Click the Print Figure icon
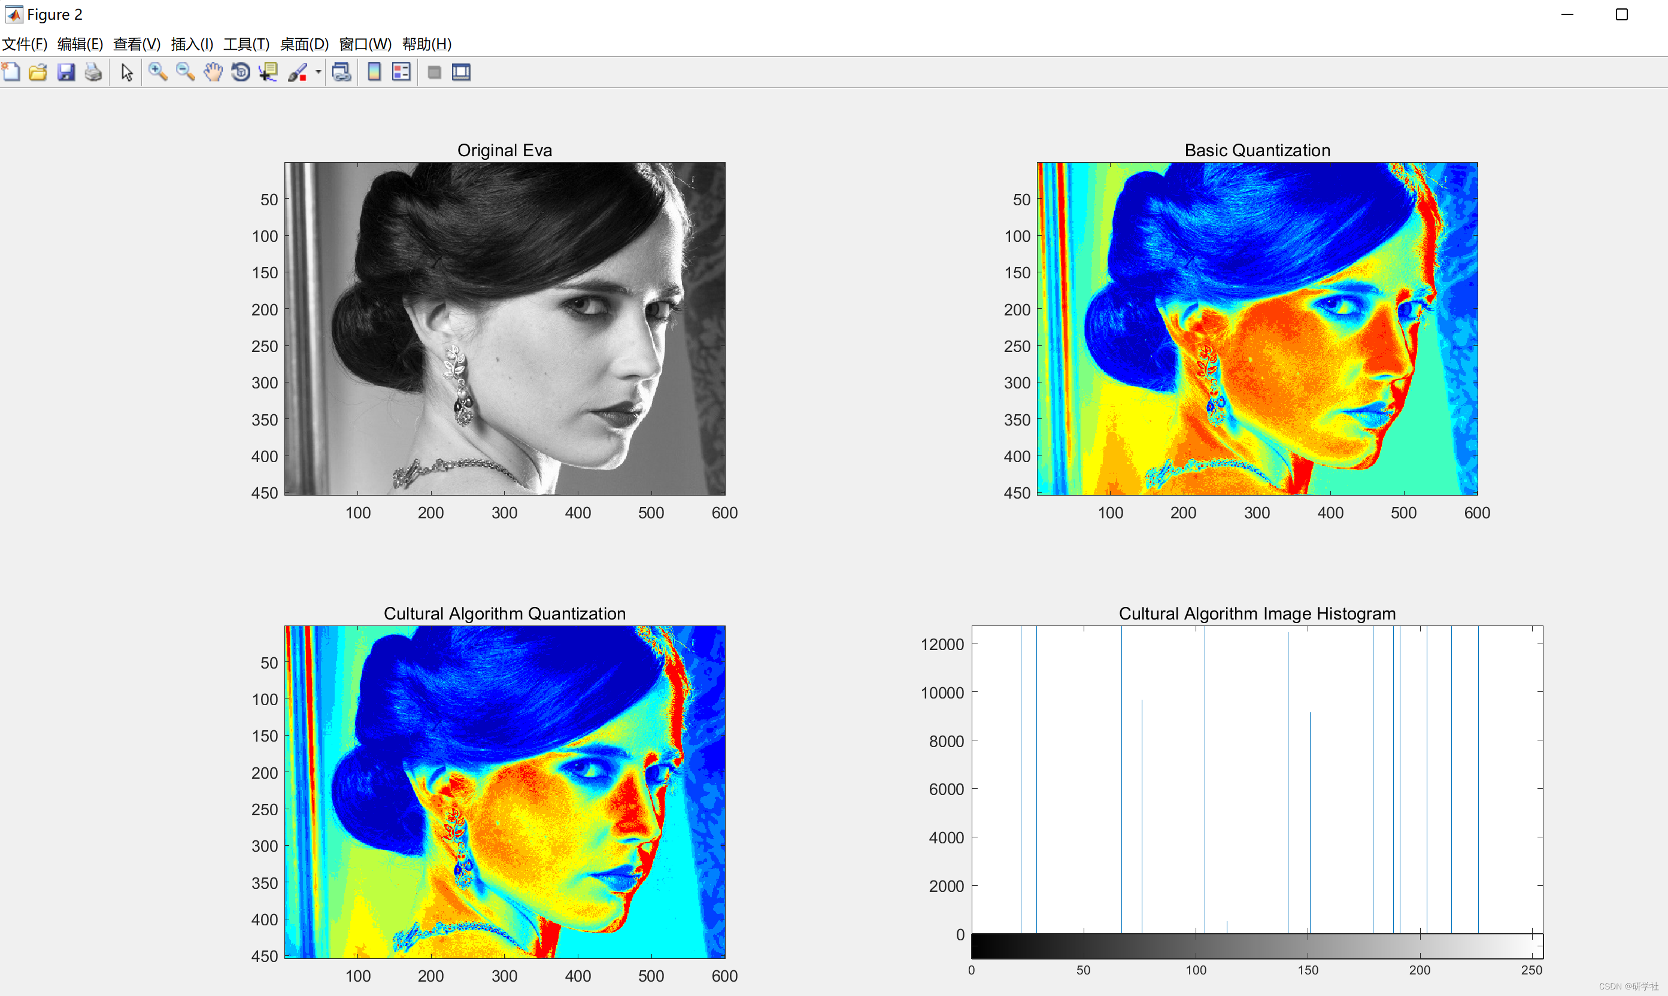 coord(93,72)
